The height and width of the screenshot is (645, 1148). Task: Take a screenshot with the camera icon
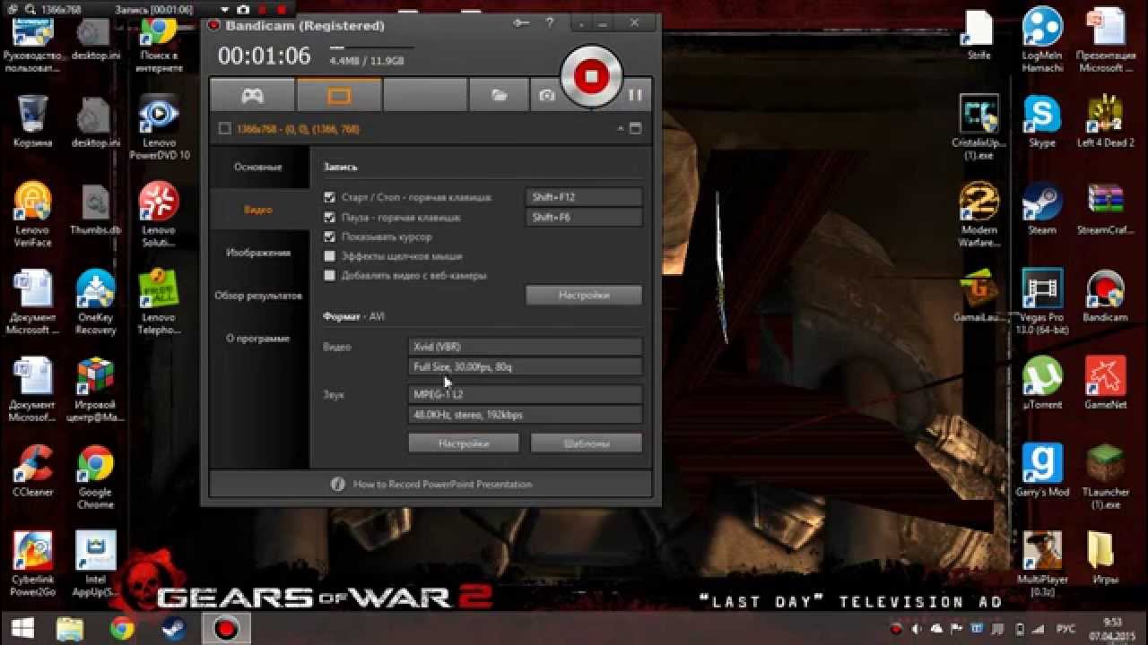pos(546,95)
